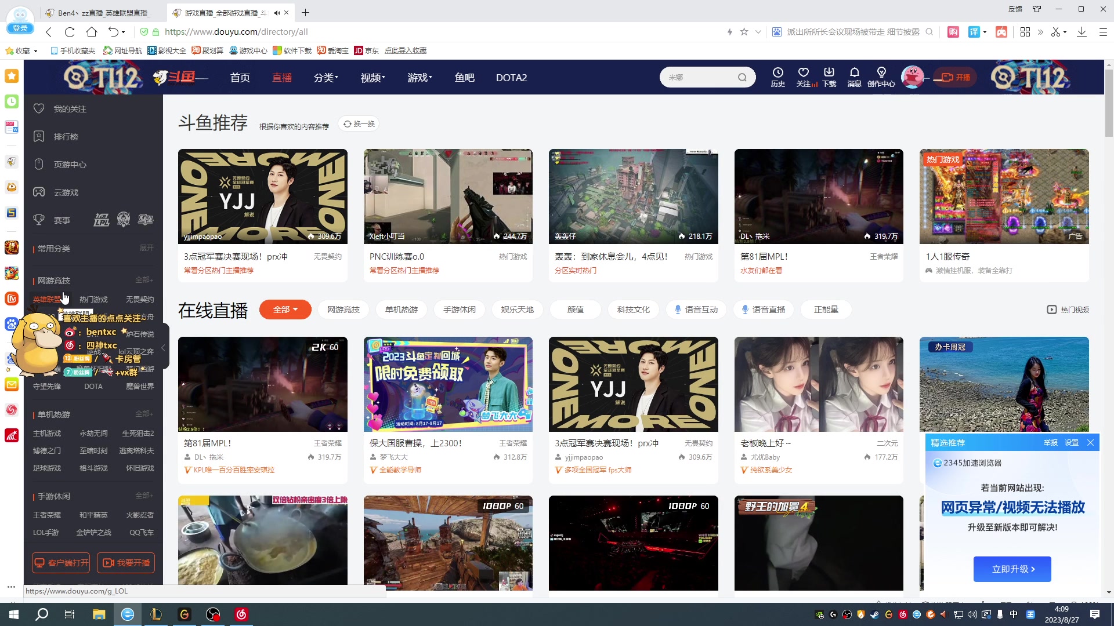Open 全部 link next to 网游竞技
Viewport: 1114px width, 626px height.
pos(144,280)
